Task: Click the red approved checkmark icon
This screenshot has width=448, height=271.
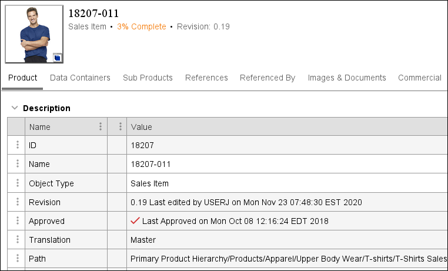Action: point(135,221)
